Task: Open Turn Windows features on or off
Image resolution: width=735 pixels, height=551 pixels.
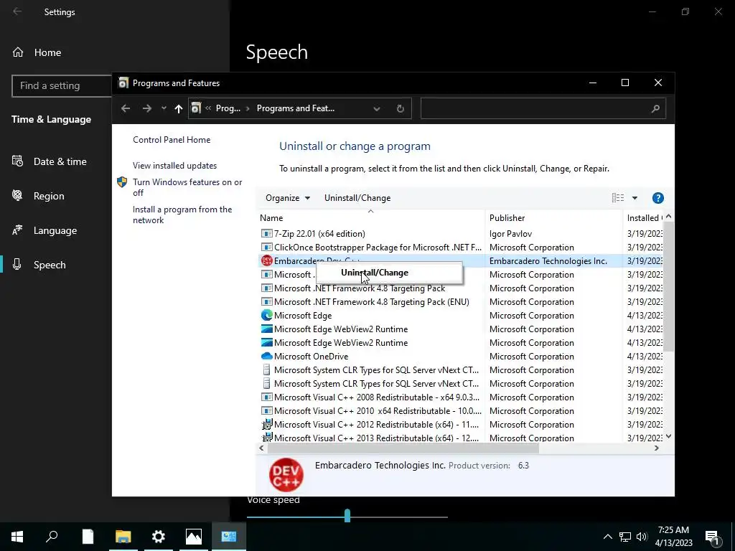Action: pyautogui.click(x=187, y=187)
